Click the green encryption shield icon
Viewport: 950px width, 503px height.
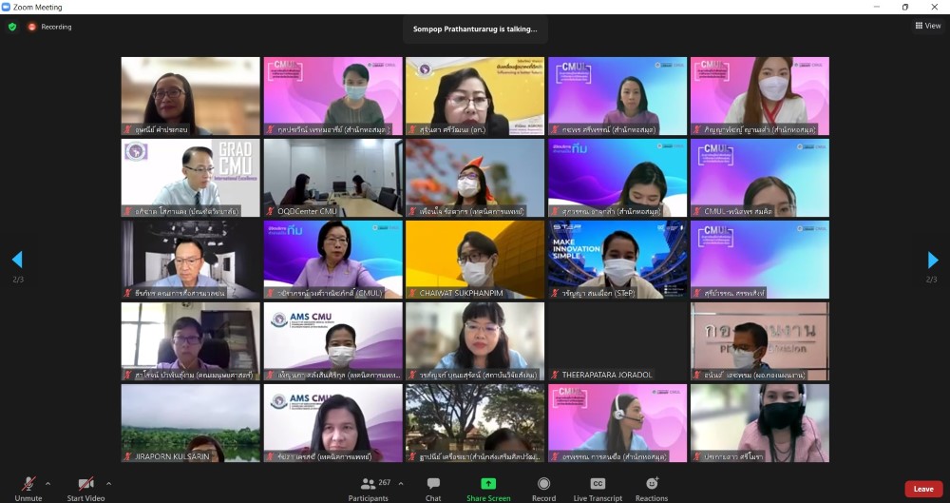point(12,27)
